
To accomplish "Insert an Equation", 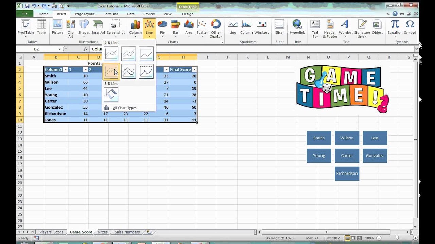I will pos(395,28).
